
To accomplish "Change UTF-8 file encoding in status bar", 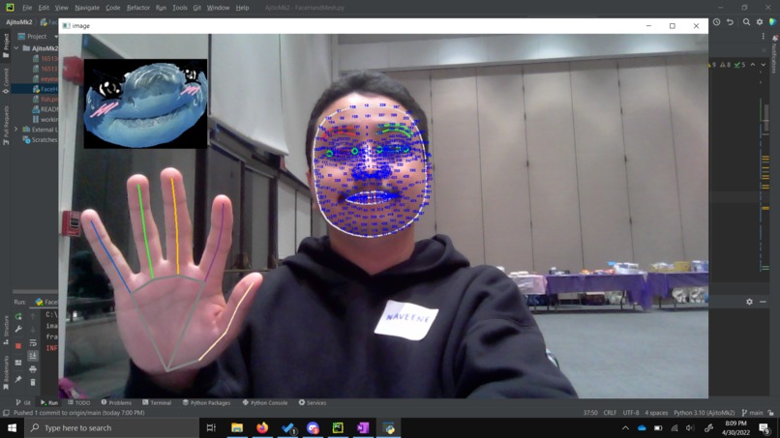I will click(x=631, y=413).
